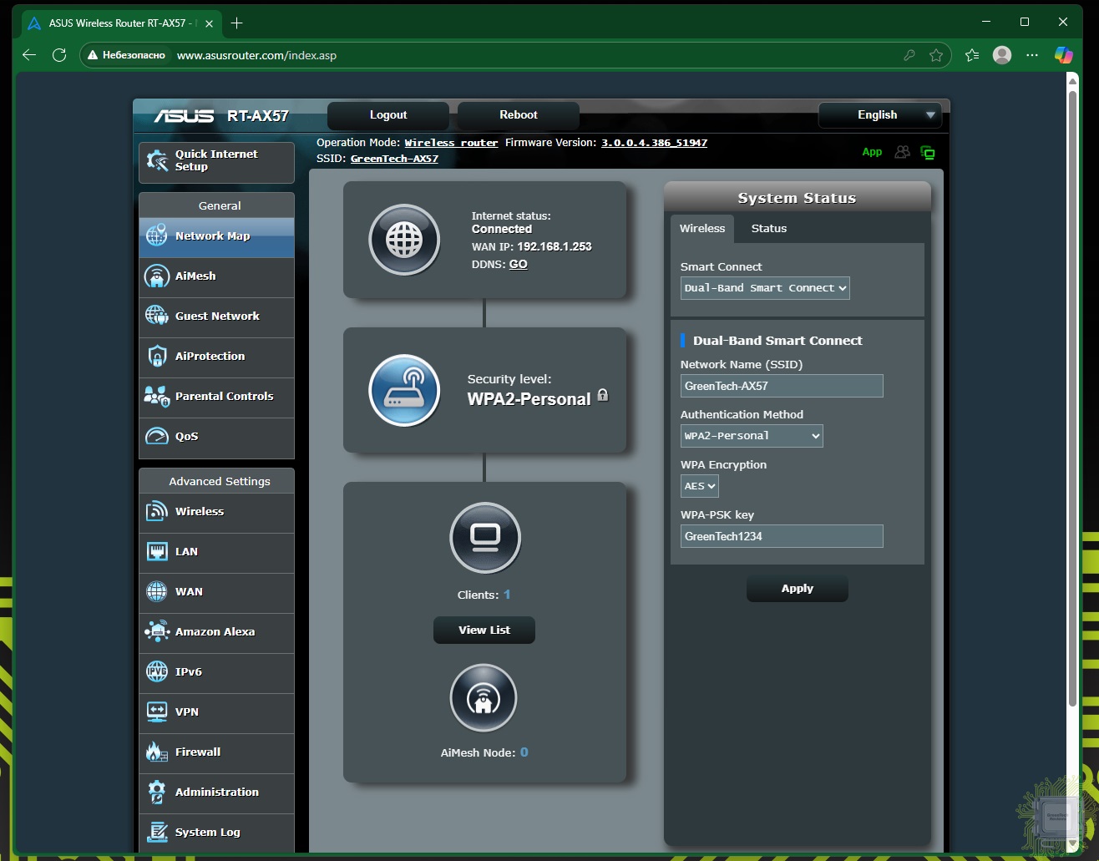
Task: Open GreenTech-AX57 SSID link in header
Action: tap(394, 159)
